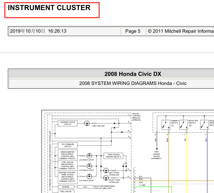The width and height of the screenshot is (214, 193).
Task: Click the © 2011 Mitchell Repair copyright text
Action: point(181,31)
